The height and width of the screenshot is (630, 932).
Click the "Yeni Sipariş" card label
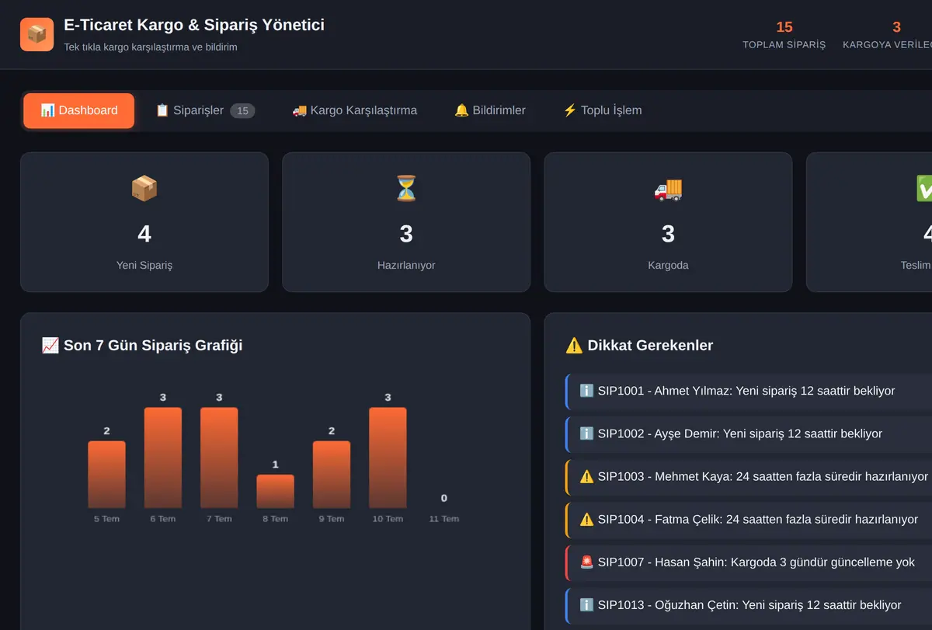pyautogui.click(x=144, y=265)
